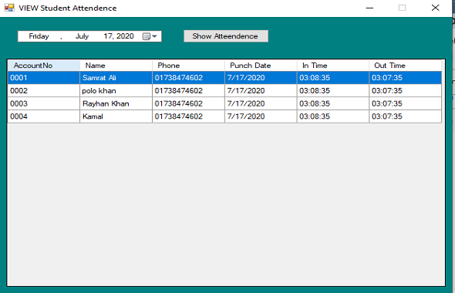Select account number 0003 cell
This screenshot has height=293, width=455.
pyautogui.click(x=44, y=103)
